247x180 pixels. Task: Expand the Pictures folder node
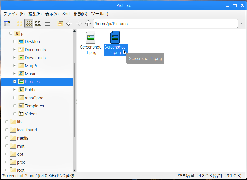click(x=15, y=81)
